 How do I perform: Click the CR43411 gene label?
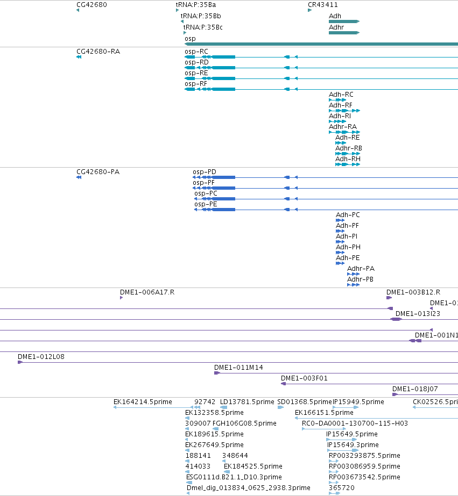click(323, 5)
